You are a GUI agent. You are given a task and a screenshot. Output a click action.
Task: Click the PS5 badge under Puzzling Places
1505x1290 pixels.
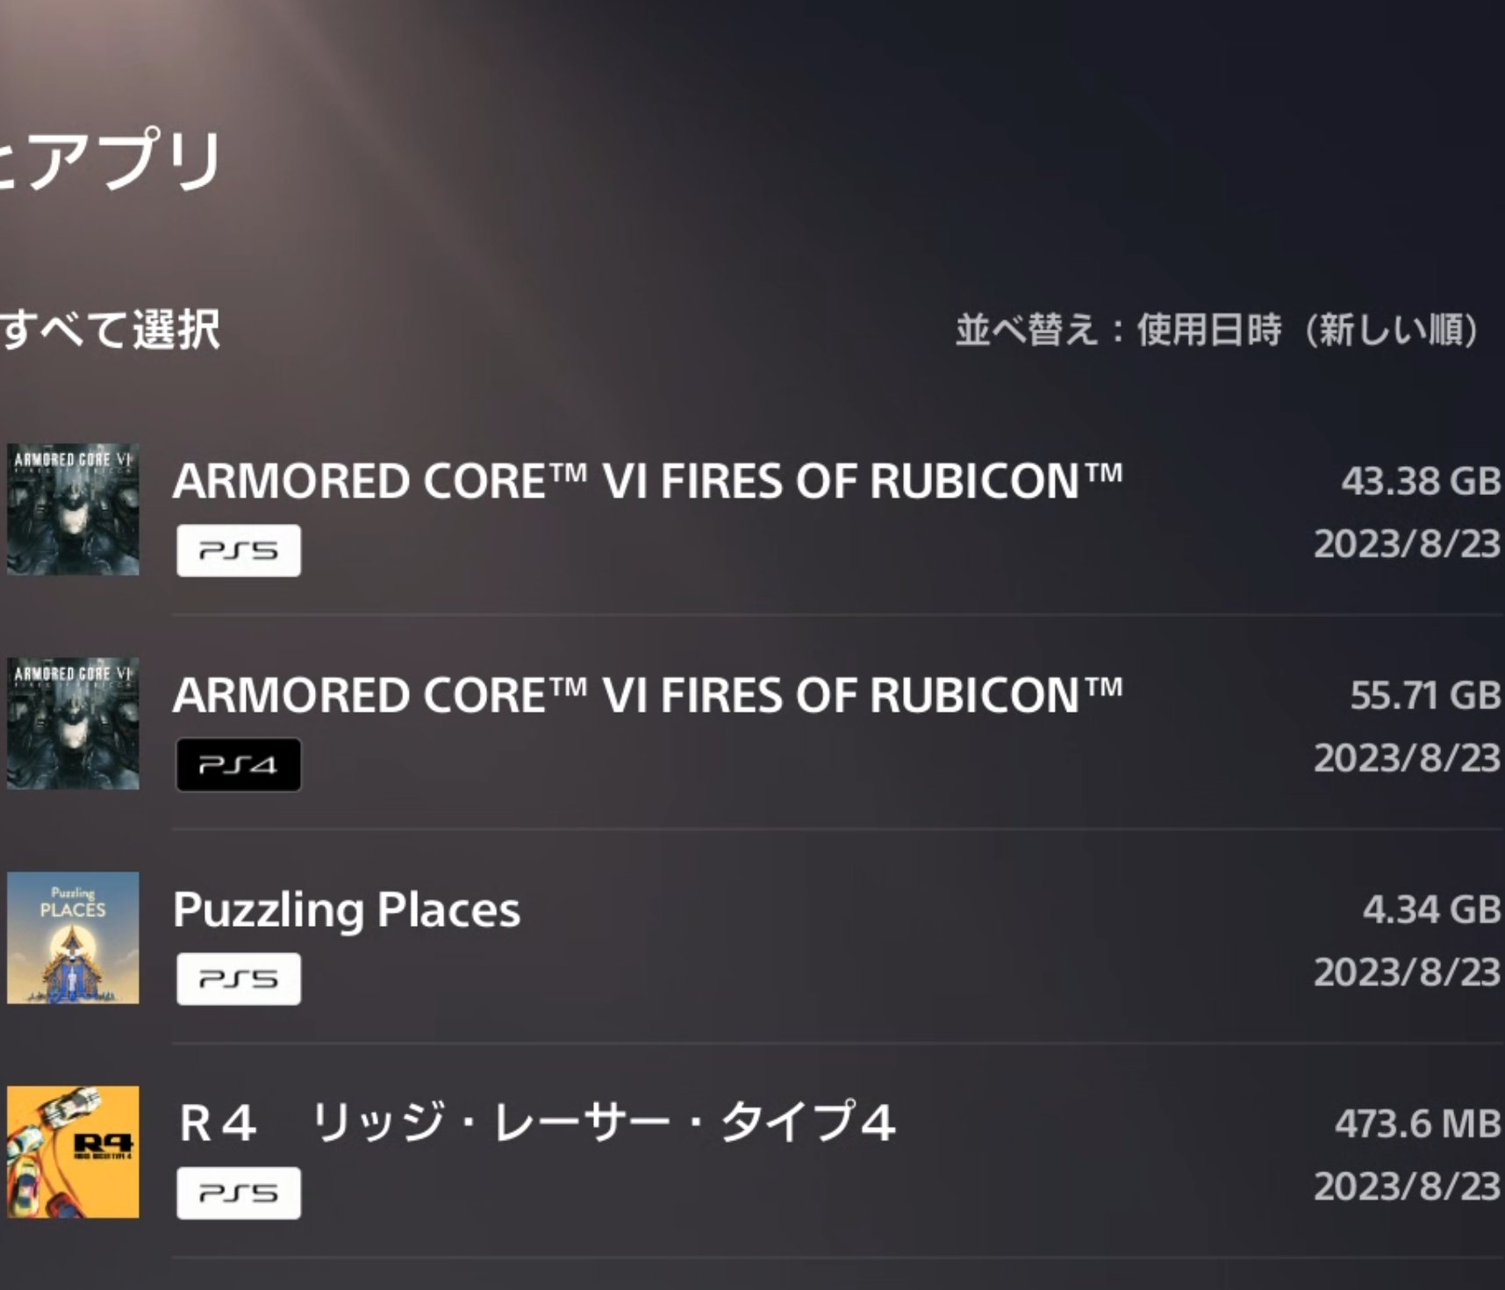point(238,978)
